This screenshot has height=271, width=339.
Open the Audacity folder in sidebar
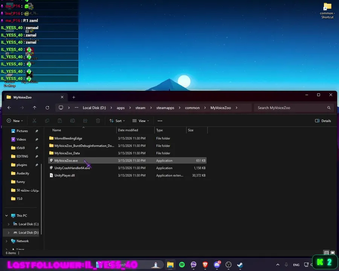(x=22, y=173)
